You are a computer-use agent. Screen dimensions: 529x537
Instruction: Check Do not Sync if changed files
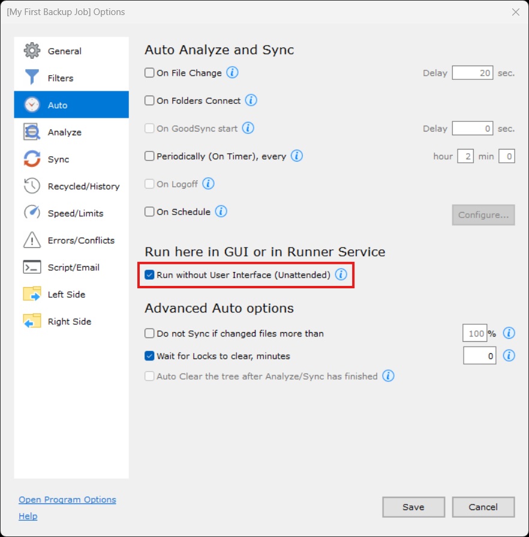(x=149, y=333)
